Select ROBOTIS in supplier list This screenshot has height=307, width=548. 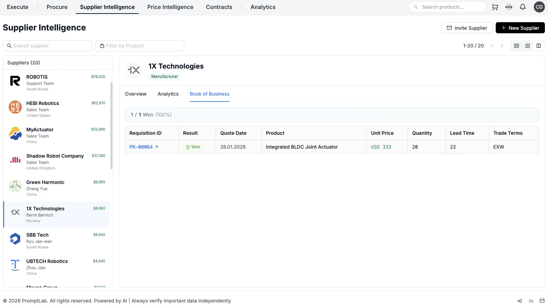point(56,83)
